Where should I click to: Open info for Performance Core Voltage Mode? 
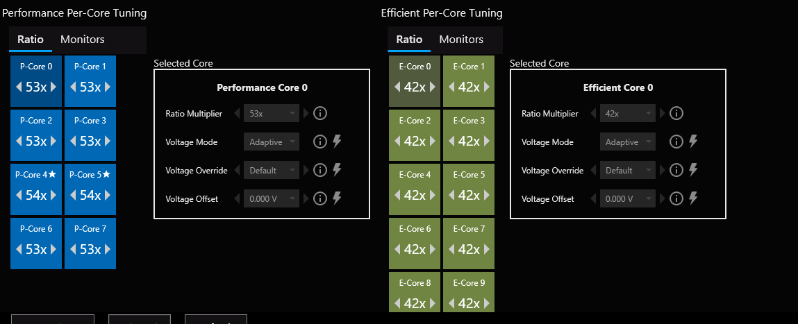(x=319, y=142)
